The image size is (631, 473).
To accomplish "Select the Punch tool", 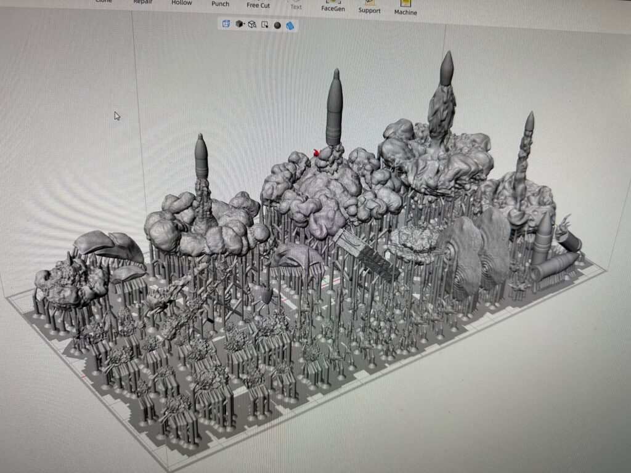I will (220, 3).
